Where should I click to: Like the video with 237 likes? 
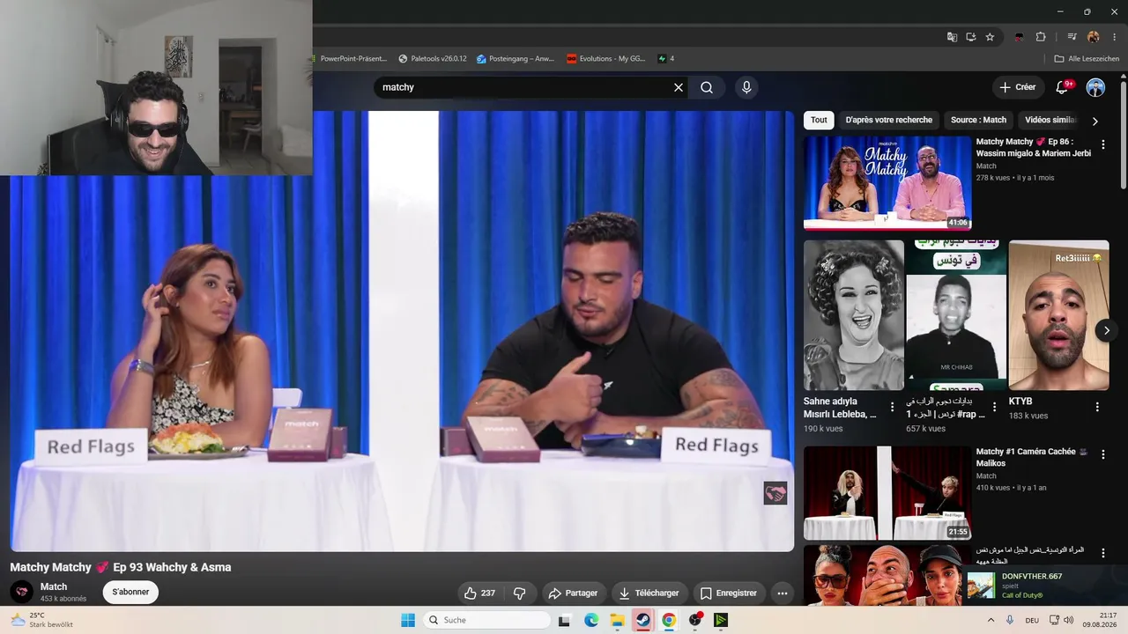click(480, 593)
